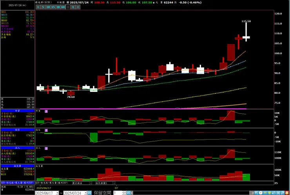Click the SMA240 value in legend
This screenshot has height=195, width=290.
[x=30, y=26]
